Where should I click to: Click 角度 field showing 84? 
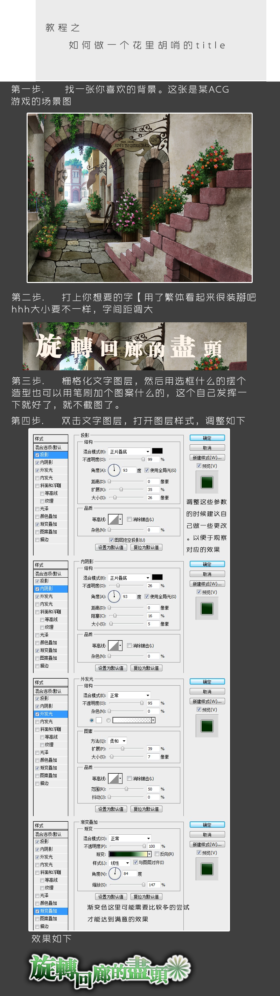tap(129, 874)
